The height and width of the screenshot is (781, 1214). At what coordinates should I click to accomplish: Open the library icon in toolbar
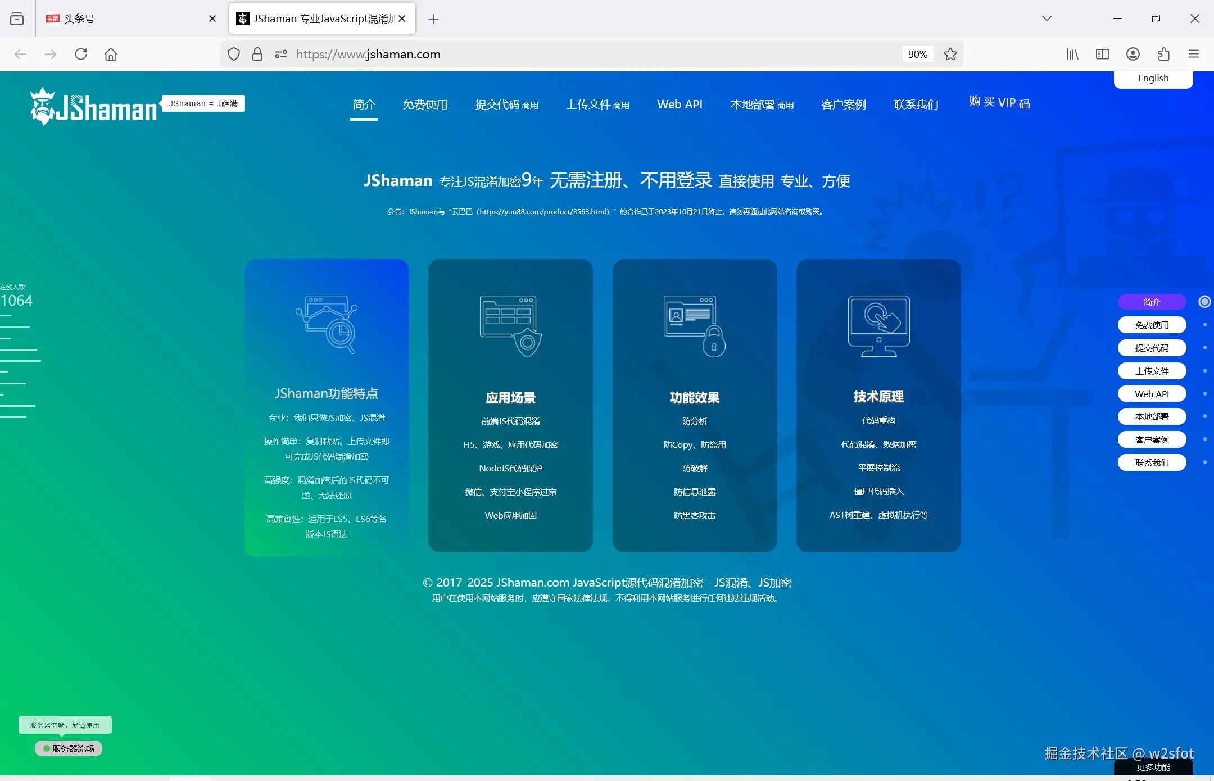[x=1072, y=54]
